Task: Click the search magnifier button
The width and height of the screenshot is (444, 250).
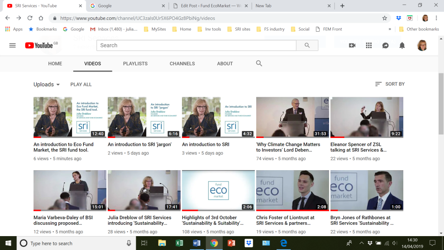Action: pyautogui.click(x=307, y=45)
